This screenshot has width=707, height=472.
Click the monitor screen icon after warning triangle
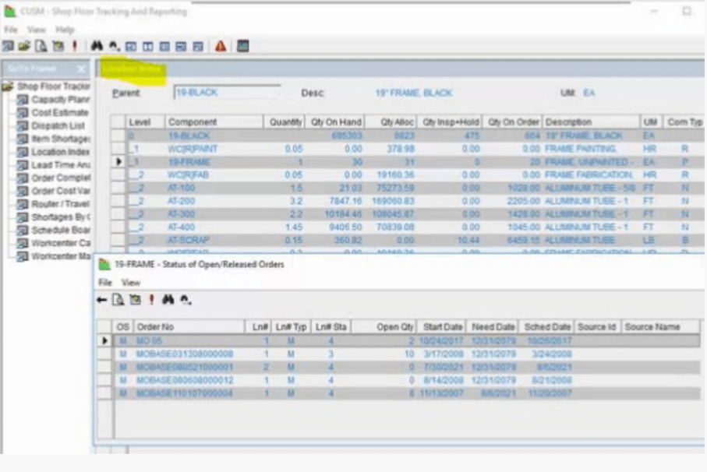click(x=243, y=46)
